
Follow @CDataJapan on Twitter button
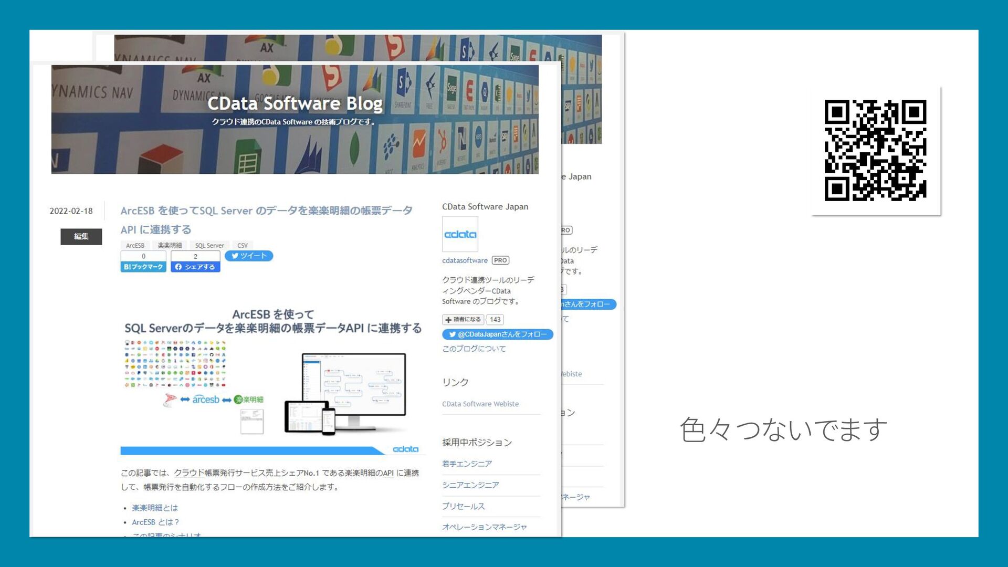coord(498,334)
